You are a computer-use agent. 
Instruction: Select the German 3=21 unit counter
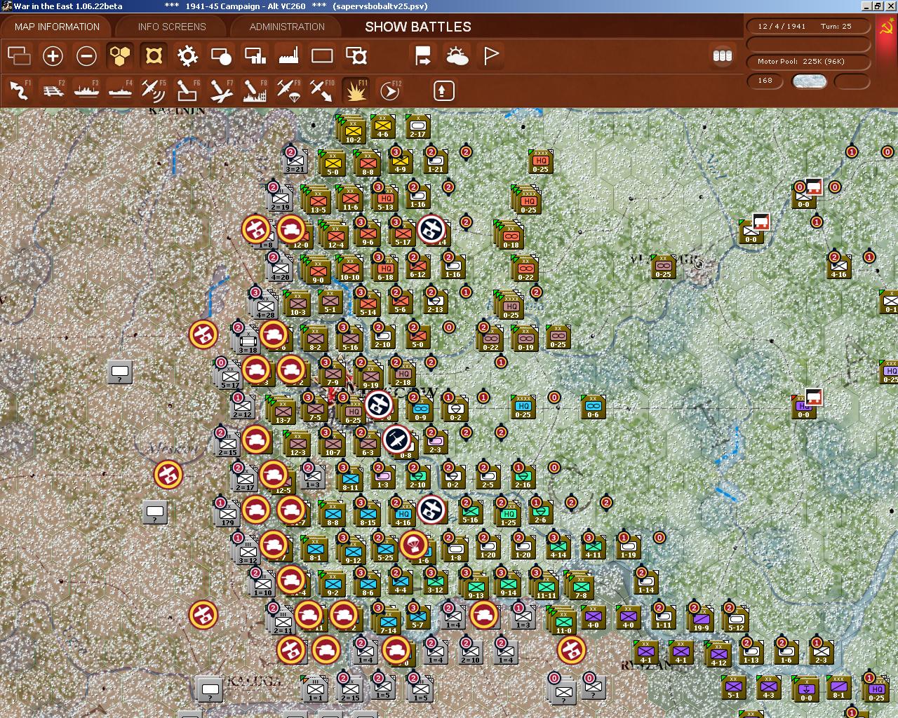coord(295,161)
